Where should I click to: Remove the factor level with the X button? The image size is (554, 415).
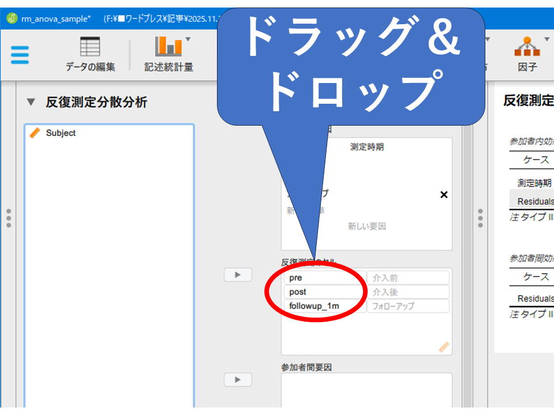(444, 195)
